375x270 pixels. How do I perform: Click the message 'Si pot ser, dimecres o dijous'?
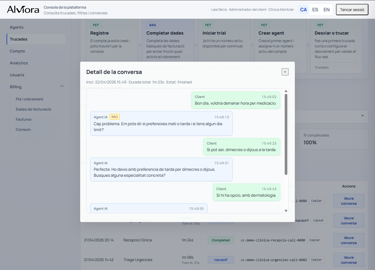241,147
